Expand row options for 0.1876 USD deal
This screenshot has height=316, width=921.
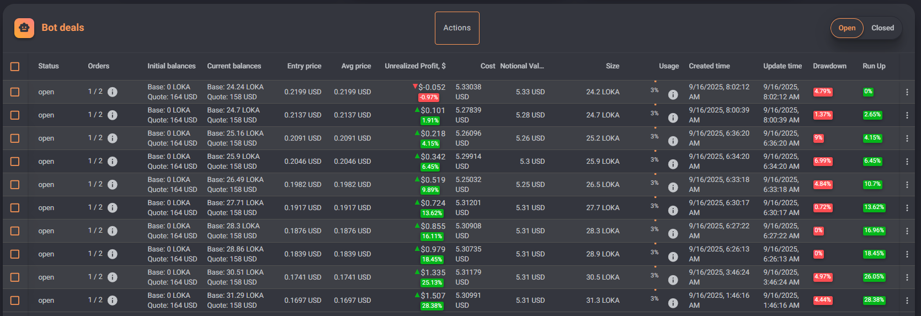(x=907, y=231)
